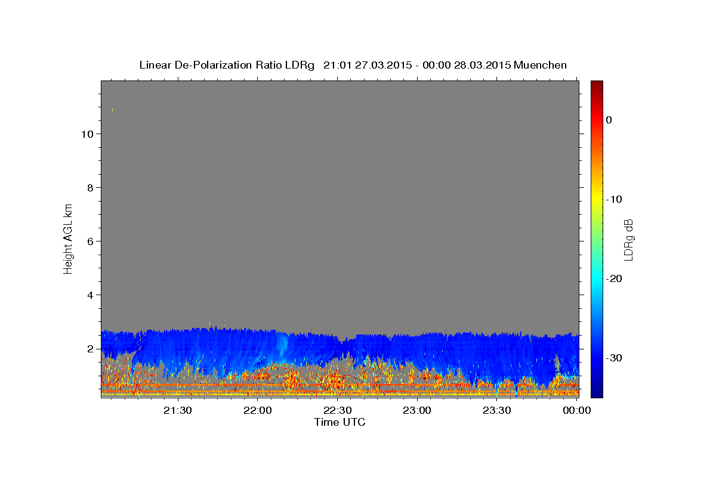Click the height tick label 8
This screenshot has height=477, width=716.
89,187
